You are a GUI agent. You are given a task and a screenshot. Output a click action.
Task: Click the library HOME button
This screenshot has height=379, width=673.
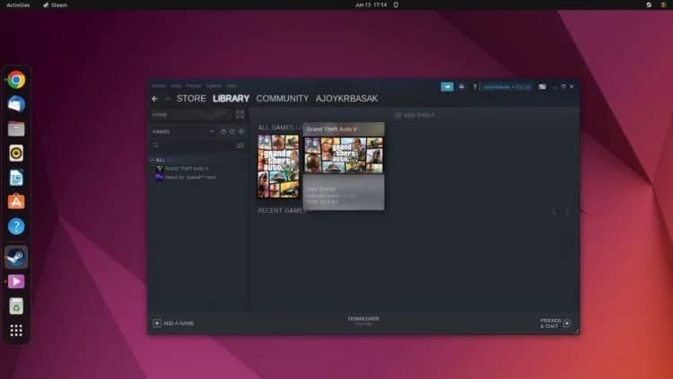(x=191, y=114)
